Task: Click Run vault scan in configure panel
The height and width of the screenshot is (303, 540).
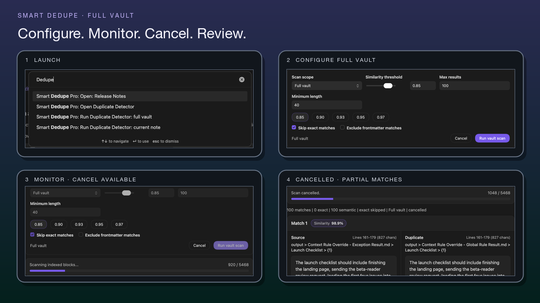Action: coord(492,138)
